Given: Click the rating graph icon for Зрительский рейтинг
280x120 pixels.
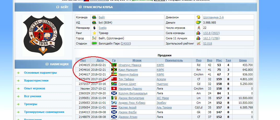Looking at the screenshot, I should click(199, 43).
